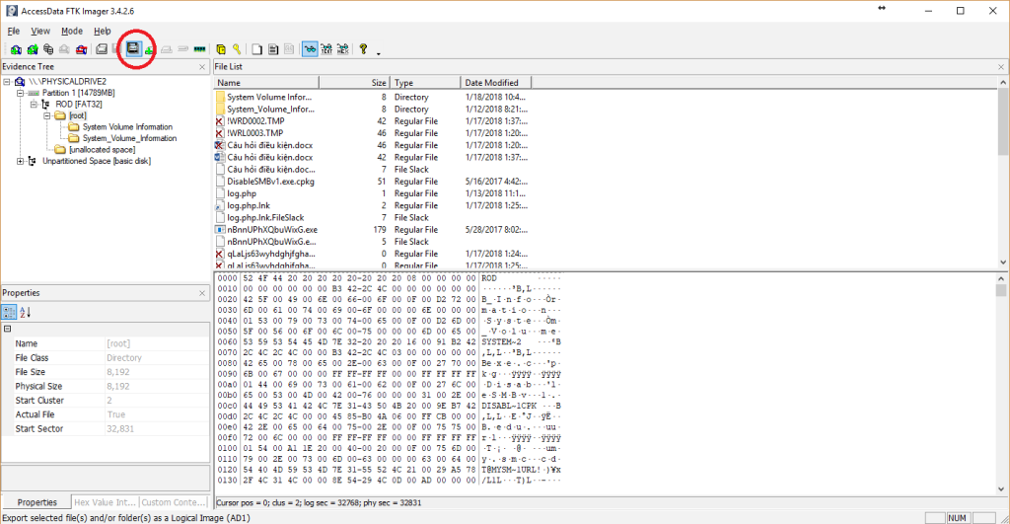
Task: Select log.php.lnk.FileSlack entry
Action: coord(265,218)
